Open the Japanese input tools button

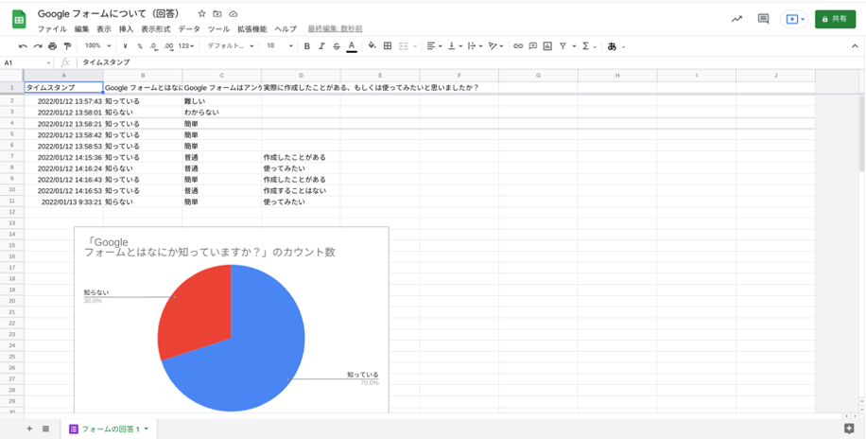pos(612,46)
